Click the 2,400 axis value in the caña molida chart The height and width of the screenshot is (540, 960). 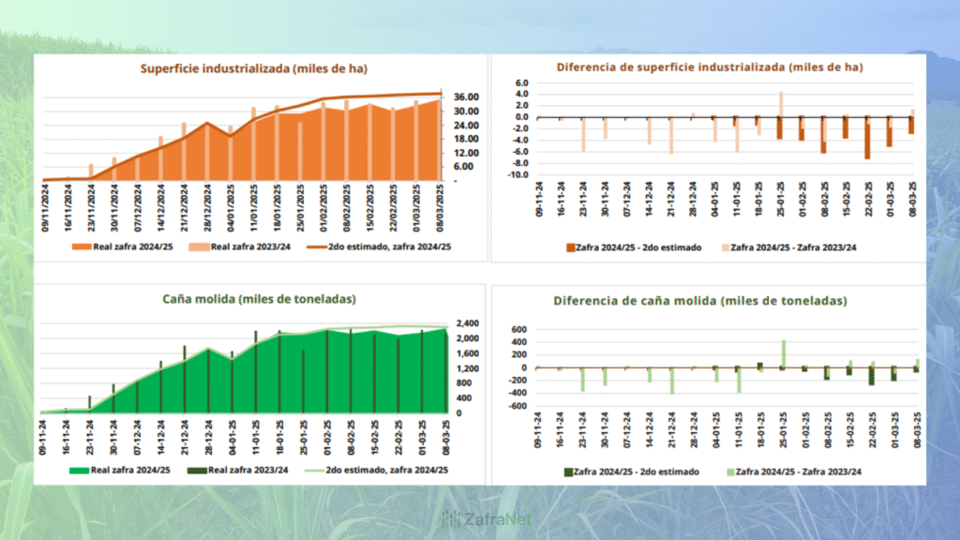click(466, 323)
